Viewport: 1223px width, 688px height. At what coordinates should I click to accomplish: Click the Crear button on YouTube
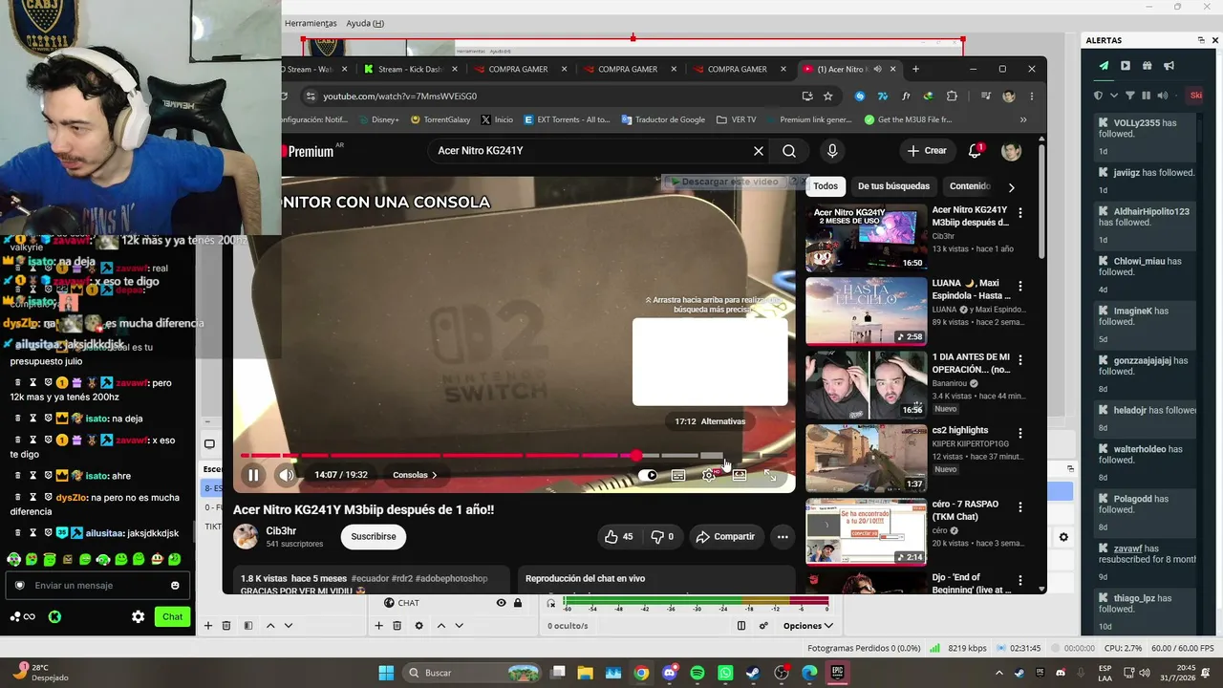[x=927, y=151]
